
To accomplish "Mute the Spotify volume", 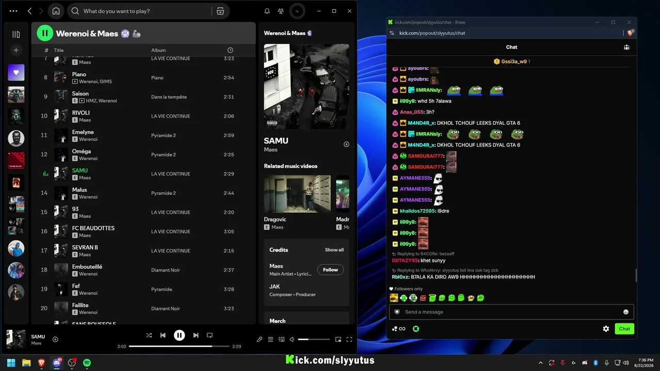I will [292, 340].
